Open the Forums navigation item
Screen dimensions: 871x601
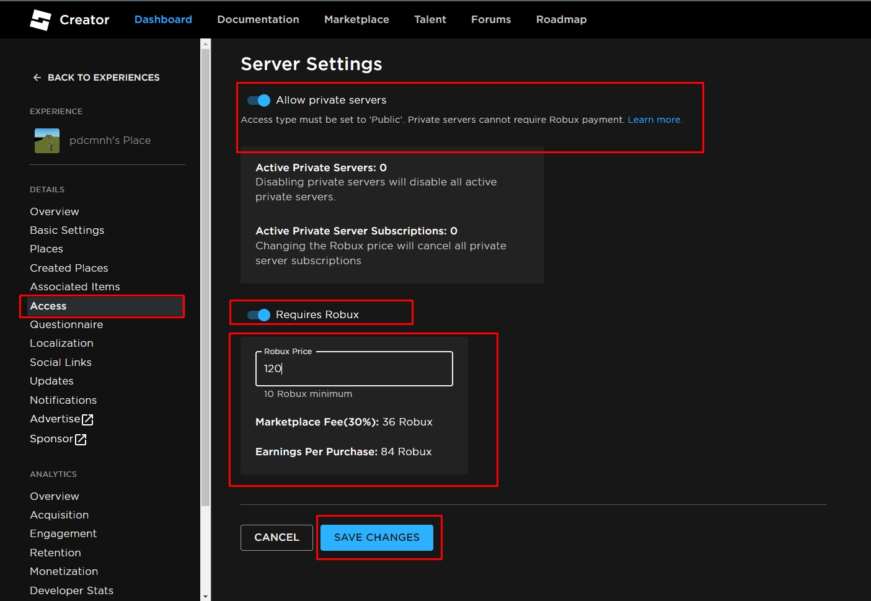pos(490,20)
